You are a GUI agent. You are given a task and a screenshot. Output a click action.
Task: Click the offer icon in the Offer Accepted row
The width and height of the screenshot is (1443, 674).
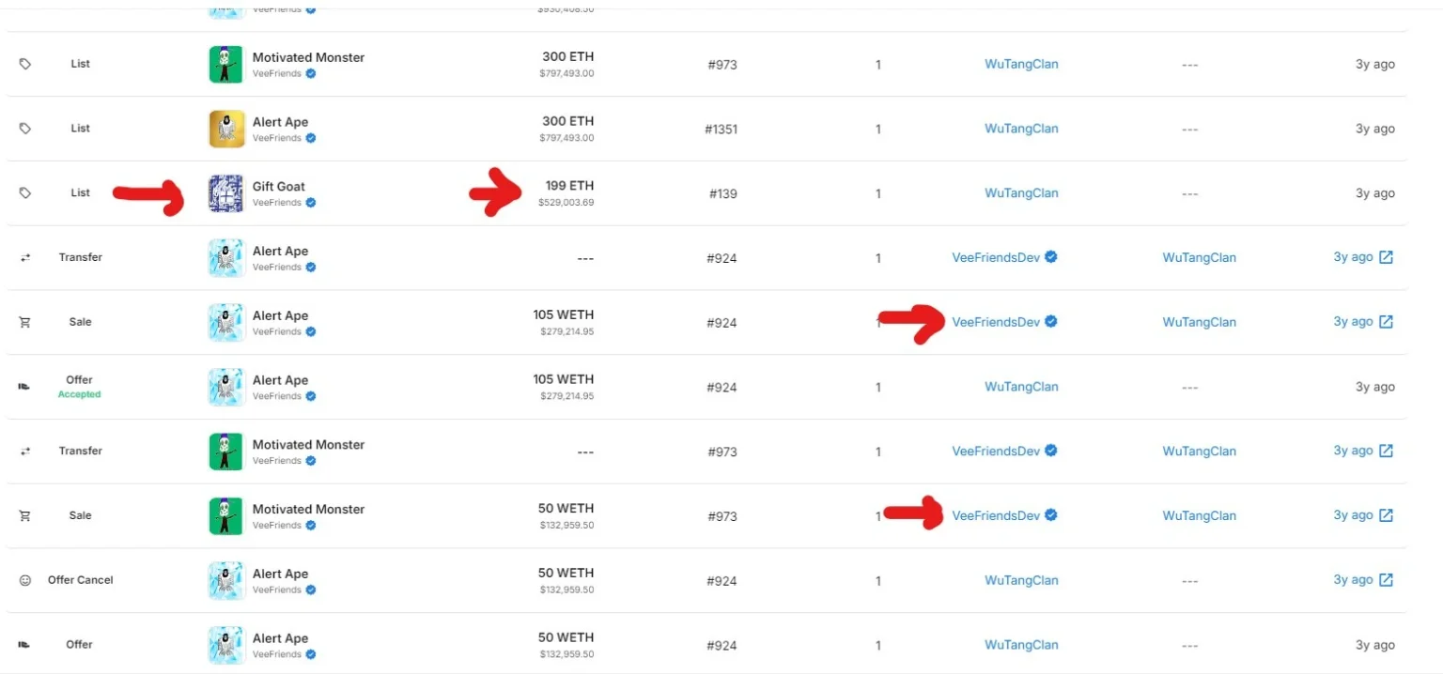click(x=25, y=387)
